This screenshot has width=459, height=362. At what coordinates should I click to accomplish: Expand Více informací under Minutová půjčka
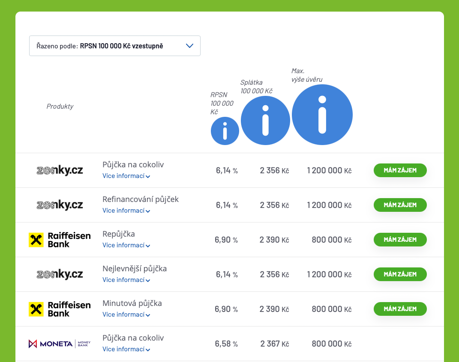[126, 315]
